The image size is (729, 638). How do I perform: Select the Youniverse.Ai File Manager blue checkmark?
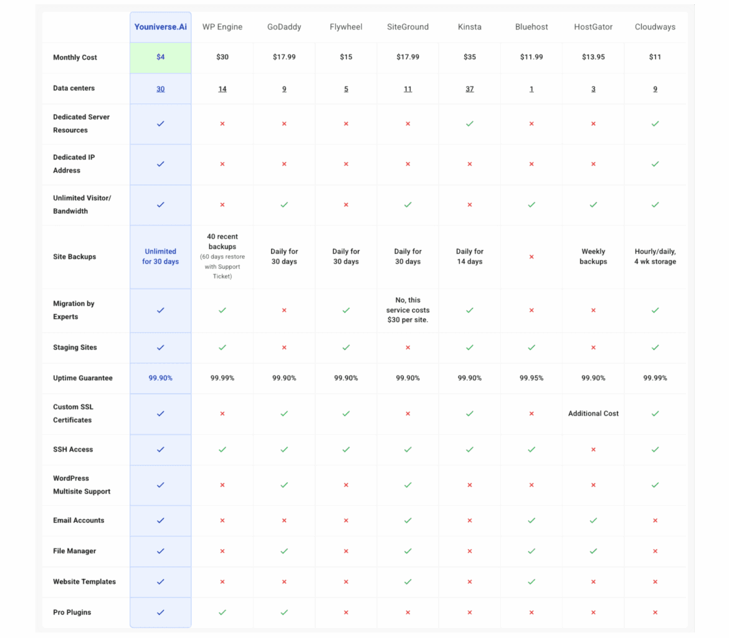tap(161, 551)
